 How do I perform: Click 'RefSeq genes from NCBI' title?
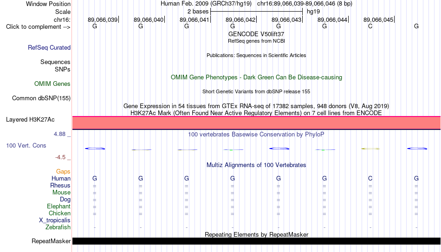coord(256,41)
